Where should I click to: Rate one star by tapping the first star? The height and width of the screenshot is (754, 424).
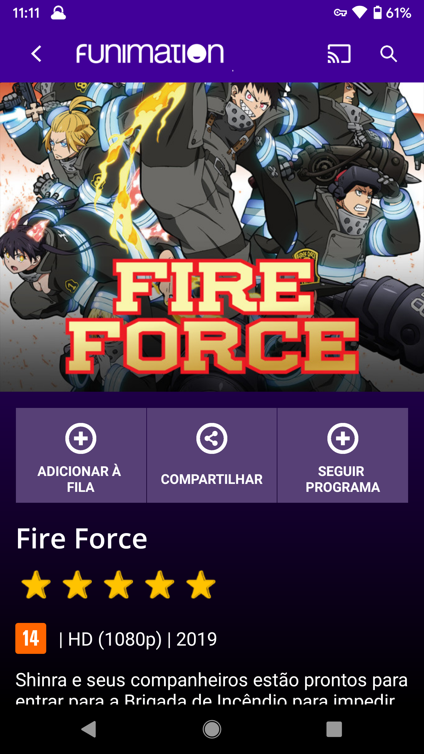36,585
